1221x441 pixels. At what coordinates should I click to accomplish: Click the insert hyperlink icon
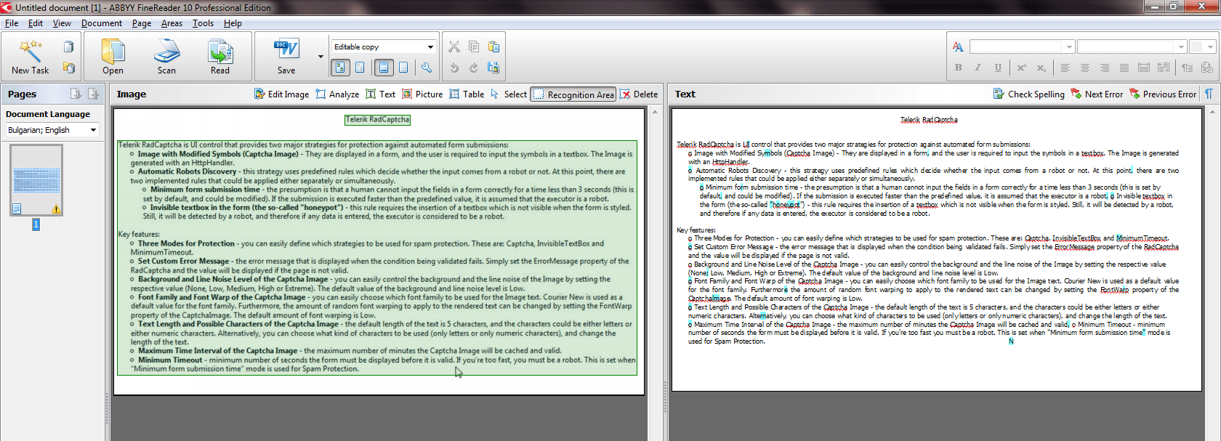(x=1206, y=68)
